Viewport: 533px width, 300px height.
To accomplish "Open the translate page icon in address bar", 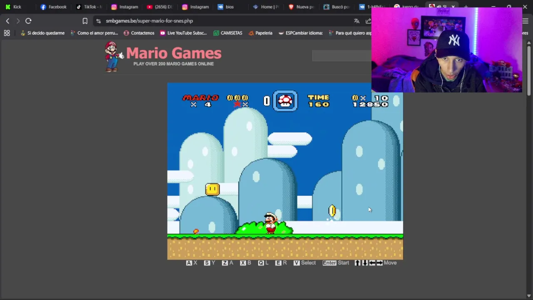I will click(357, 21).
